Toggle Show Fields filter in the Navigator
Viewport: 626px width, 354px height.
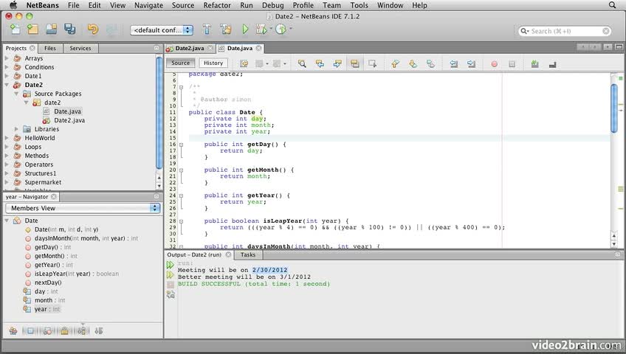31,331
